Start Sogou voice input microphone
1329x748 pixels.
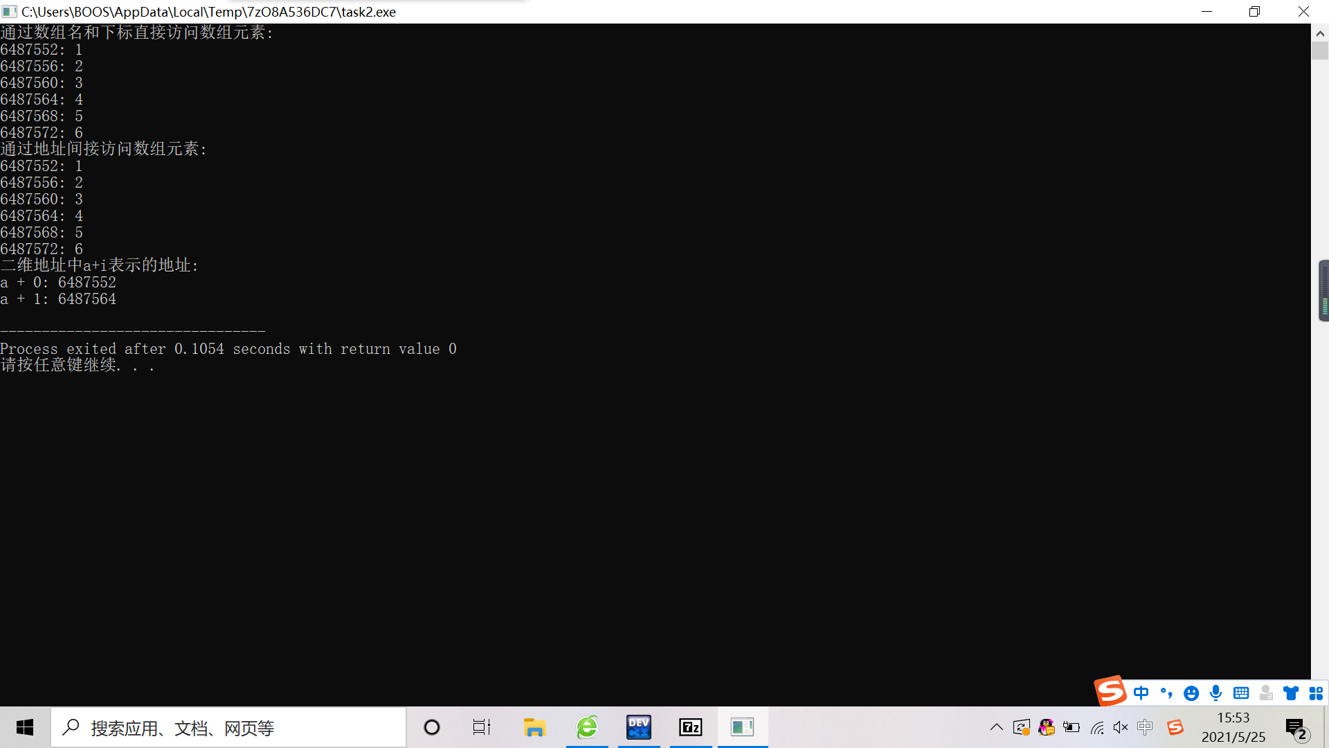pos(1216,693)
